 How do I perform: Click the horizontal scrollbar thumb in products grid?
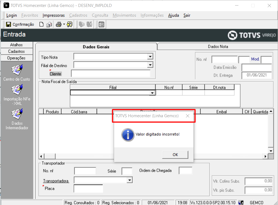click(x=50, y=156)
